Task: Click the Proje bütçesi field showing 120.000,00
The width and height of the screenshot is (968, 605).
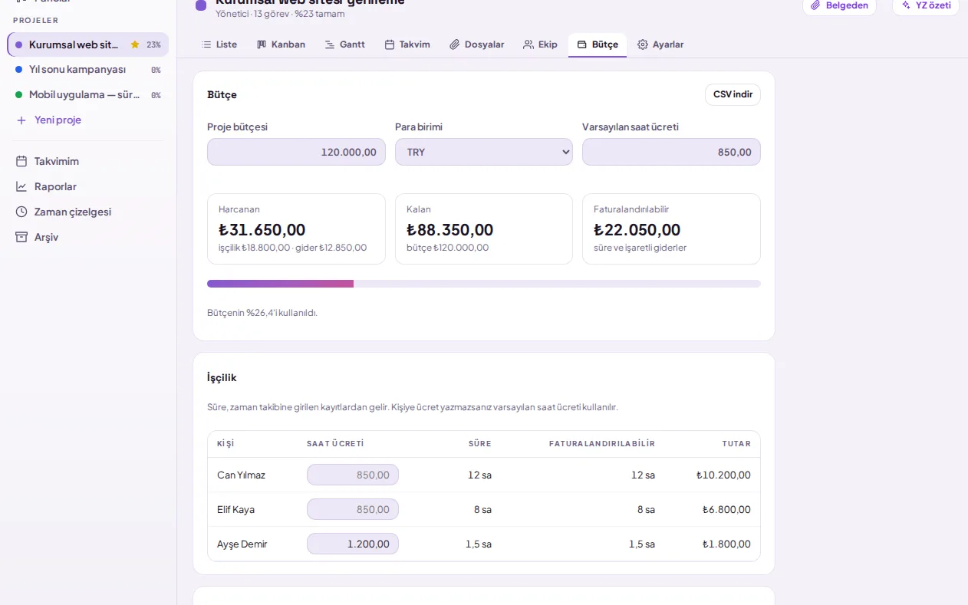Action: (x=296, y=152)
